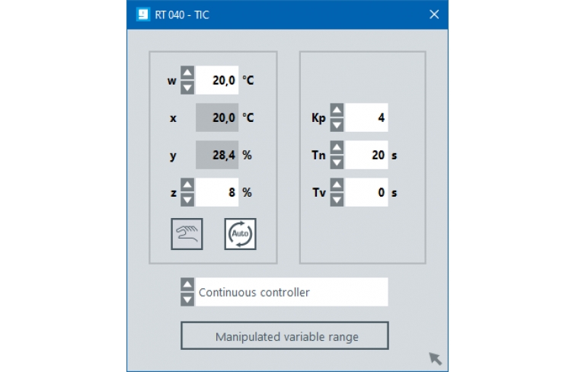Increase the Kp gain value
Image resolution: width=575 pixels, height=372 pixels.
coord(337,111)
